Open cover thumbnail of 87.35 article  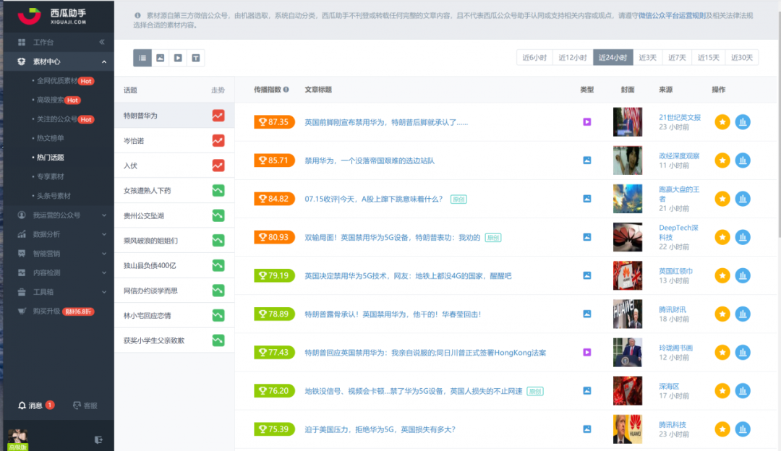point(628,122)
